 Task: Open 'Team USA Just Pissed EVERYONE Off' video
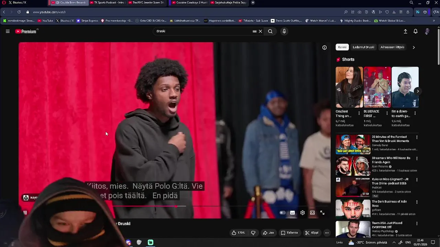353,229
